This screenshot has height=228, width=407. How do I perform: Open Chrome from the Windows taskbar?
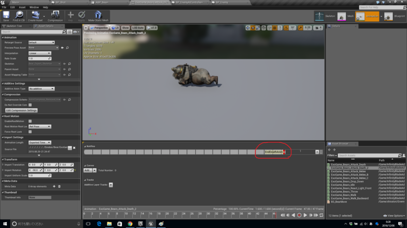[130, 224]
